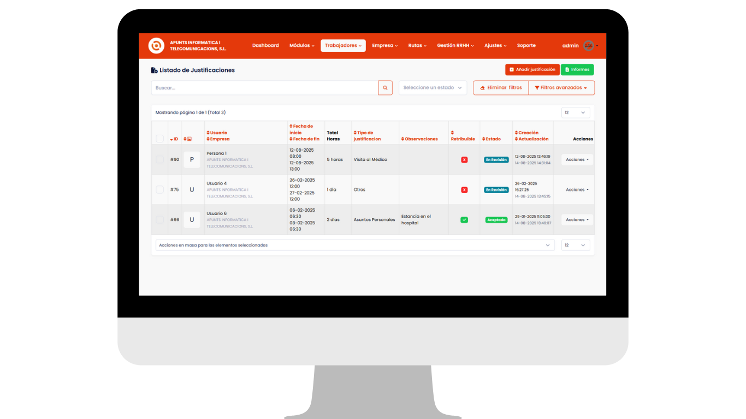The height and width of the screenshot is (419, 746).
Task: Open Acciones dropdown for Usuario 4
Action: point(577,190)
